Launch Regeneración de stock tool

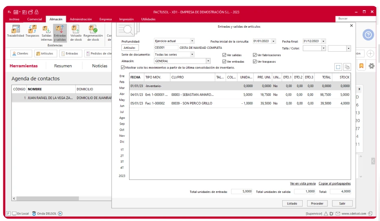tap(93, 30)
